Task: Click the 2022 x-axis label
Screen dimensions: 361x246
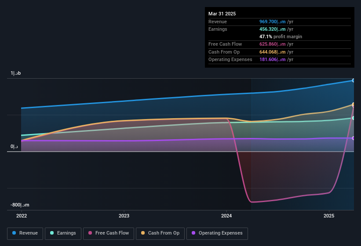Action: coord(22,216)
